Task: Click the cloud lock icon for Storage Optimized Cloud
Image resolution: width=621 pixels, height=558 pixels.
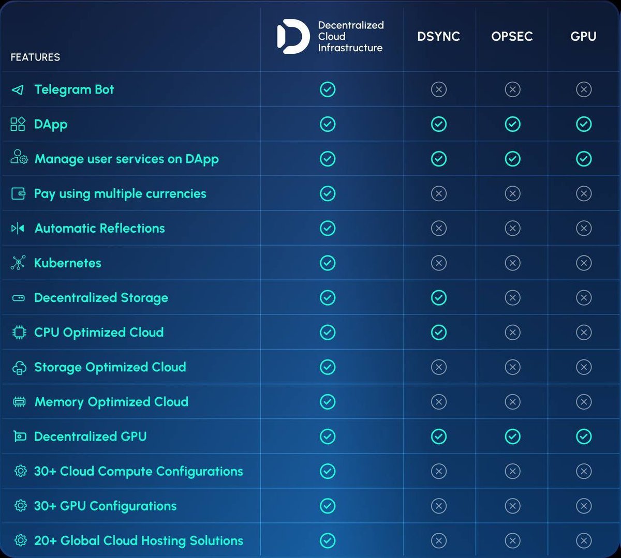Action: coord(19,368)
